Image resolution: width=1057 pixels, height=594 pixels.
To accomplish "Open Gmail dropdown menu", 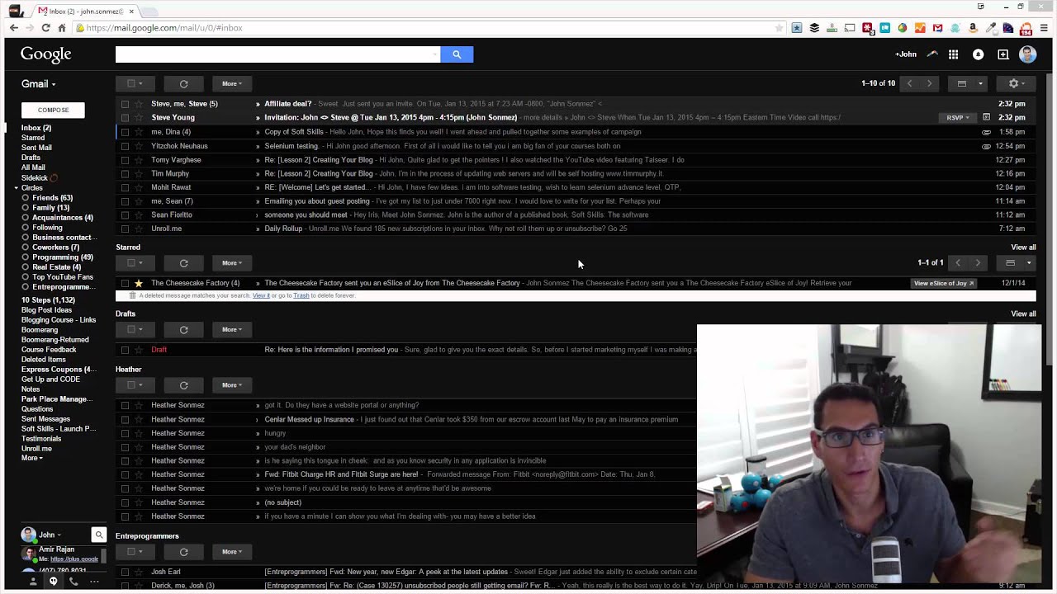I will coord(38,84).
